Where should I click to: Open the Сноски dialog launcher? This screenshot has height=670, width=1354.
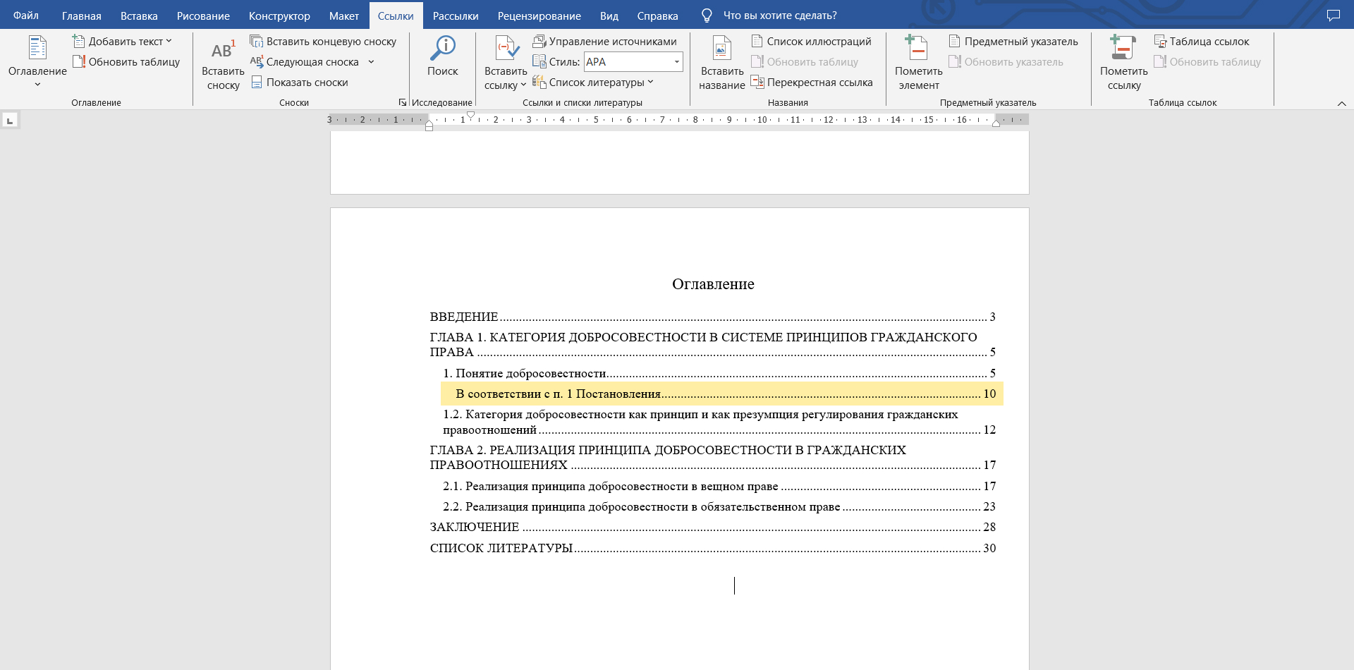[403, 102]
